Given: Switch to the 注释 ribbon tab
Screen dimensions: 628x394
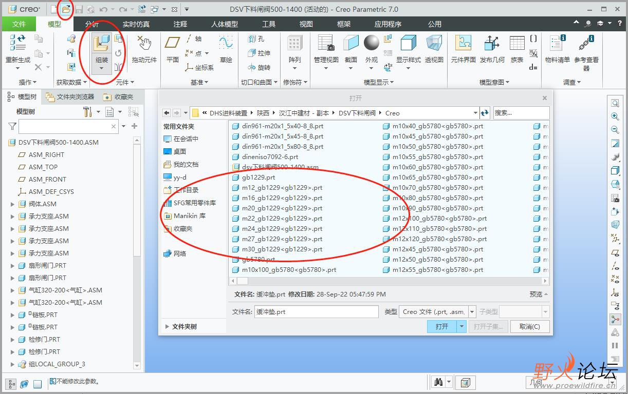Looking at the screenshot, I should [x=180, y=24].
